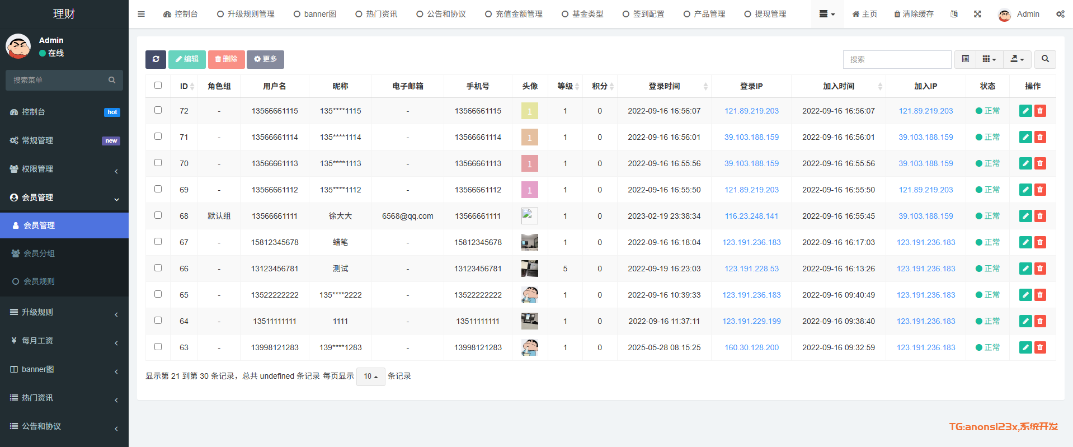The height and width of the screenshot is (447, 1073).
Task: Click the edit pencil icon for ID 68
Action: coord(1025,216)
